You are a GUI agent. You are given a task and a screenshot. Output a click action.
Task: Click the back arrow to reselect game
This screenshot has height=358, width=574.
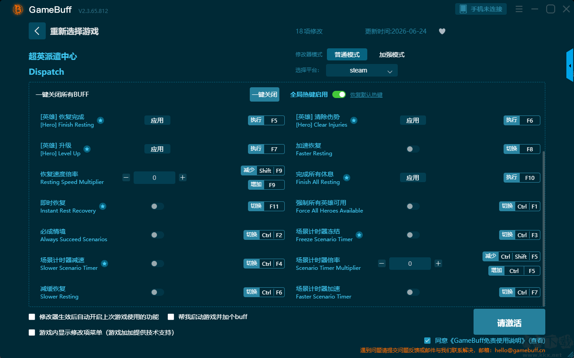[37, 31]
